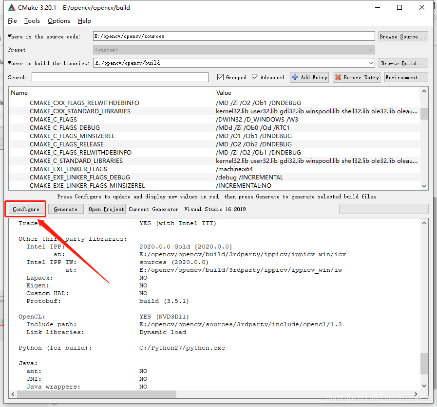Image resolution: width=437 pixels, height=407 pixels.
Task: Click the scroll-left arrow of the output log
Action: (13, 394)
